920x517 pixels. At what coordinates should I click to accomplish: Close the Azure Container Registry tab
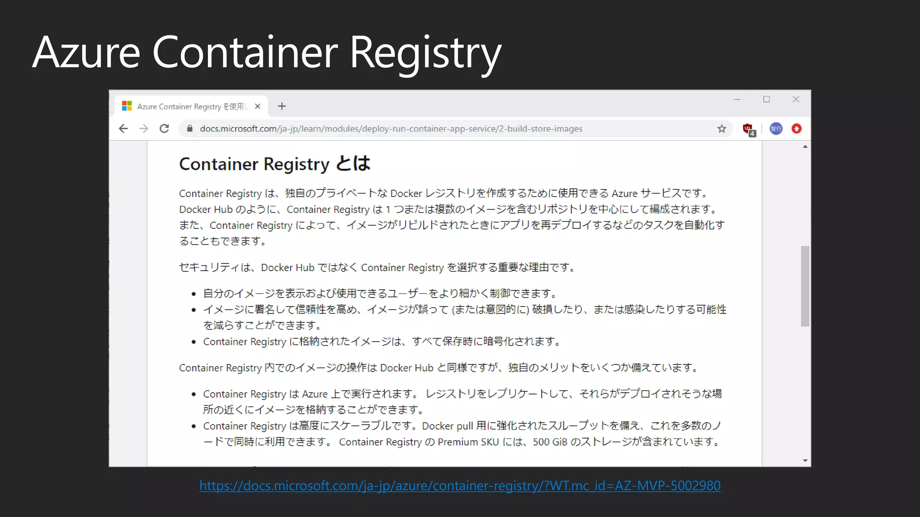pyautogui.click(x=257, y=106)
